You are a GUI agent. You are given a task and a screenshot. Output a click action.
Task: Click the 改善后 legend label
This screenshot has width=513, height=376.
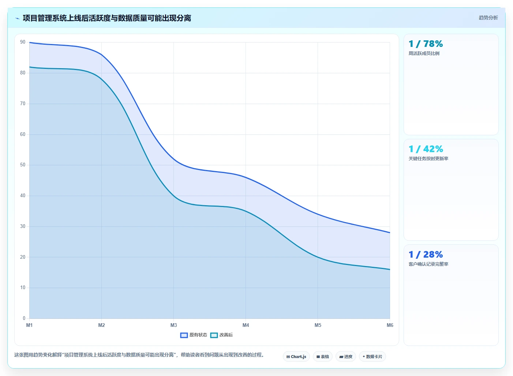pyautogui.click(x=226, y=335)
